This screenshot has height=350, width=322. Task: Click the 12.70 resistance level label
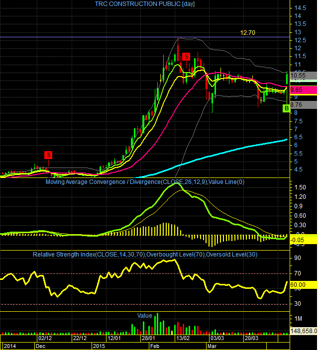pos(247,33)
